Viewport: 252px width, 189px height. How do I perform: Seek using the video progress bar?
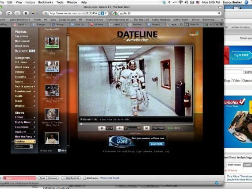(x=135, y=124)
